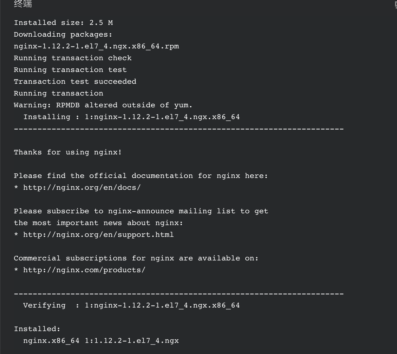Image resolution: width=397 pixels, height=354 pixels.
Task: Click the 'Transaction test succeeded' line
Action: click(75, 81)
